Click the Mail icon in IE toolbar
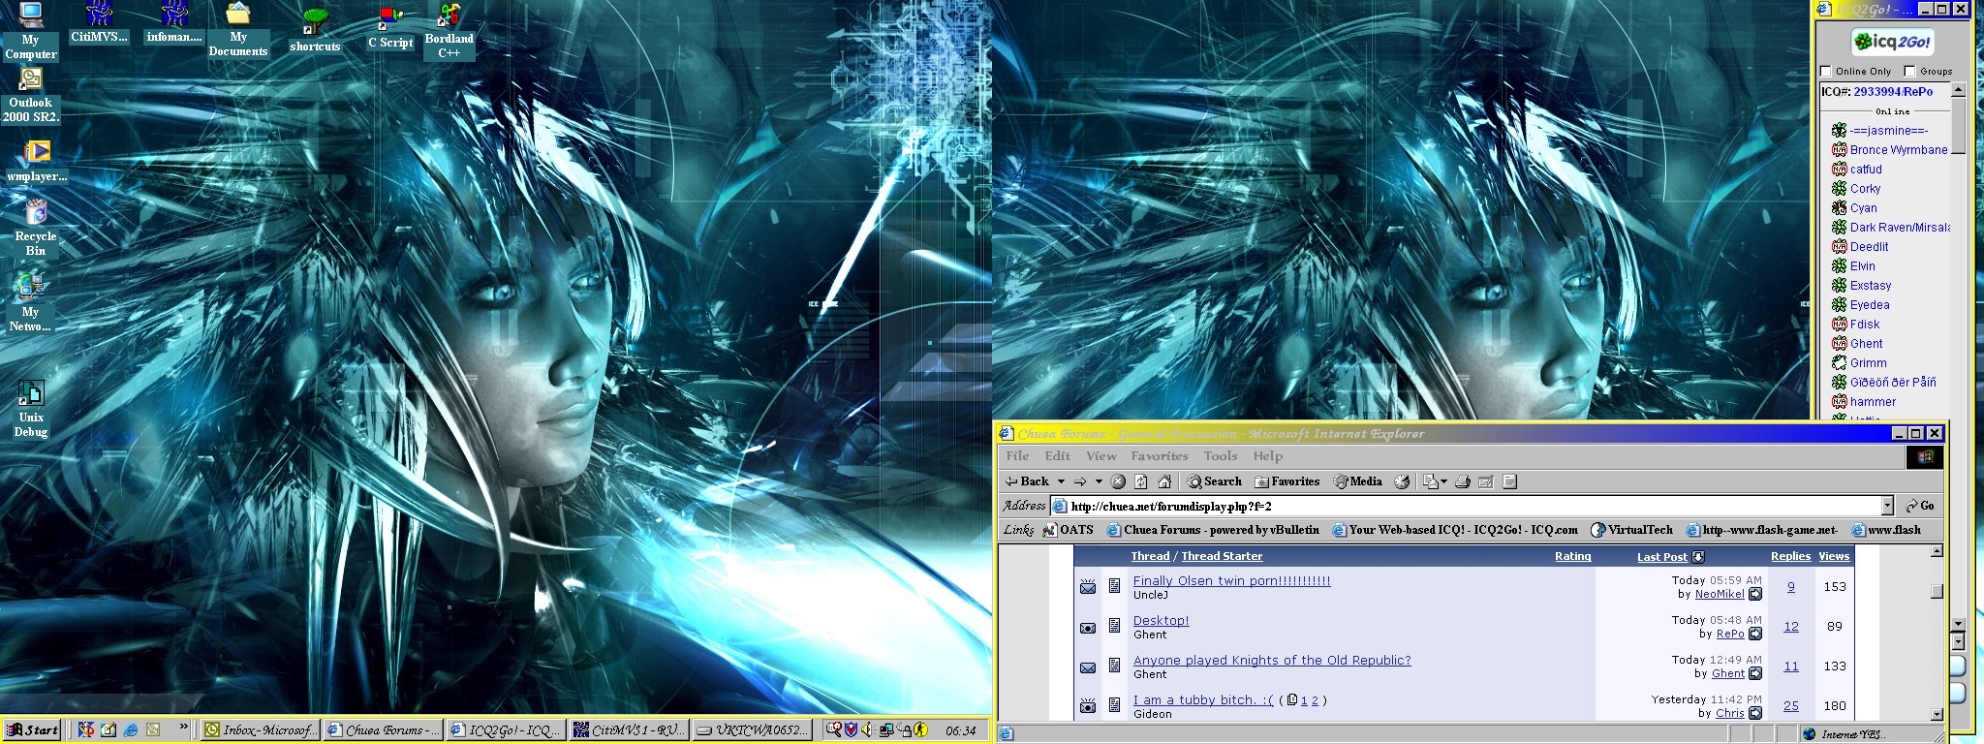 (x=1430, y=481)
